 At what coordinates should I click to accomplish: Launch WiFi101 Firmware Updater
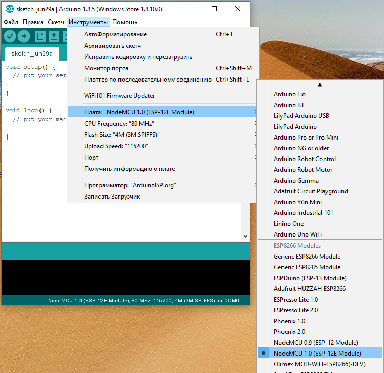(x=162, y=96)
